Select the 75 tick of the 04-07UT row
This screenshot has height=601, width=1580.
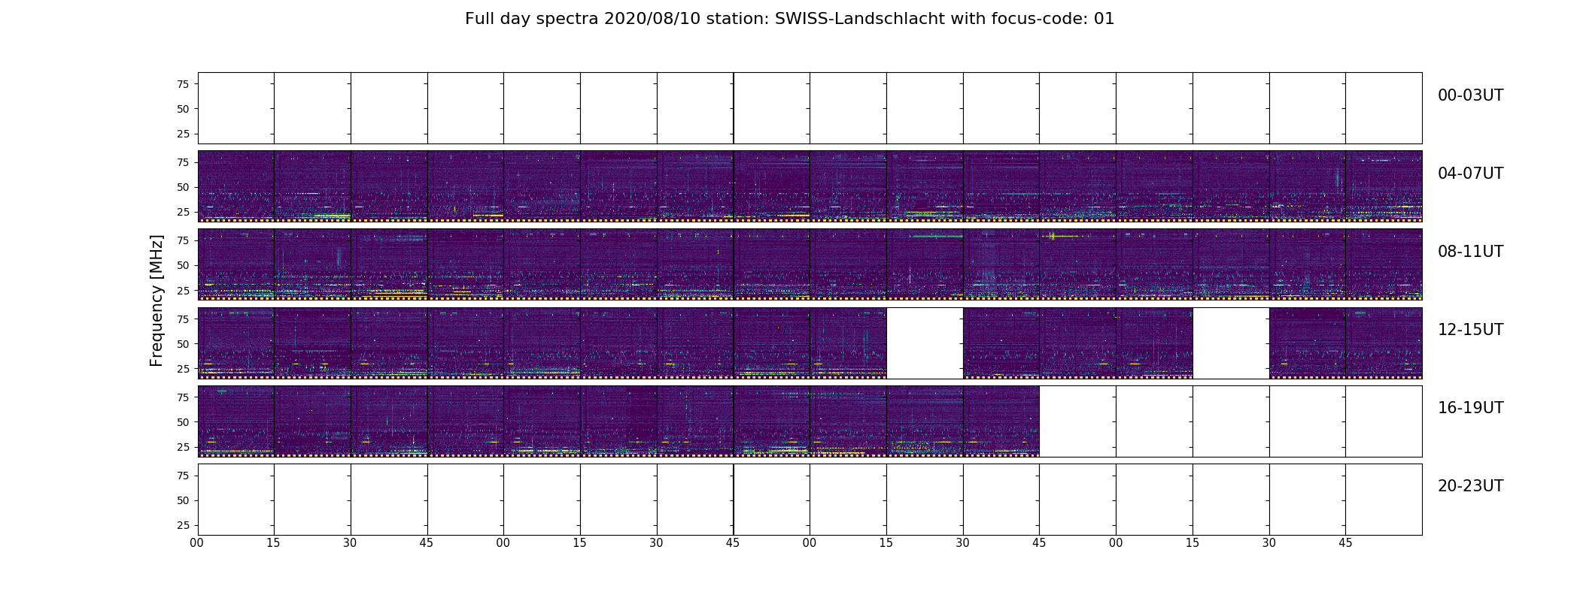183,162
